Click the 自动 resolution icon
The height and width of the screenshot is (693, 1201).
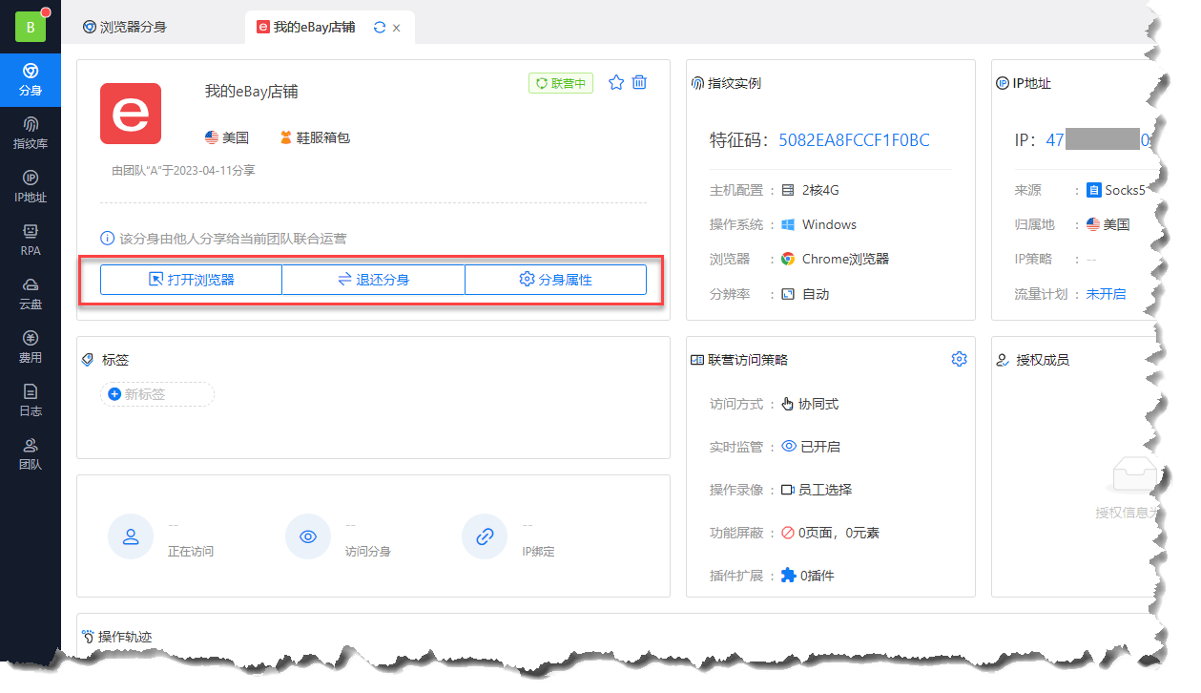tap(788, 294)
